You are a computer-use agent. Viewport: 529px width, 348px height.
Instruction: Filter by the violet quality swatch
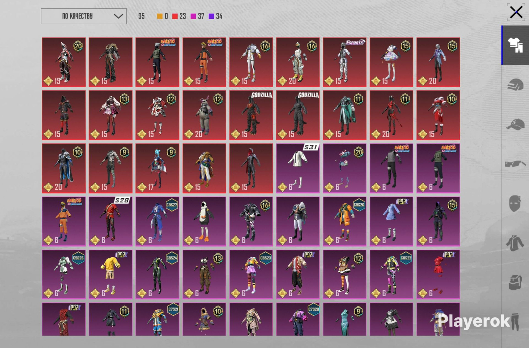pos(211,16)
